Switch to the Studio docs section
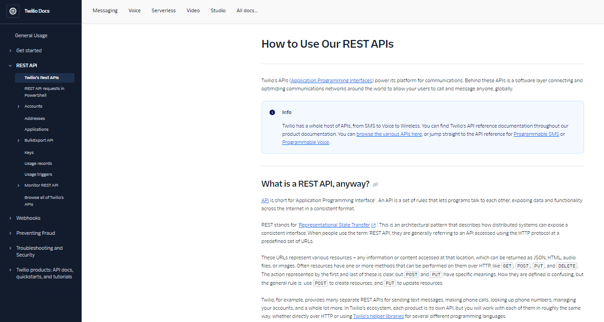Screen dimensions: 604x322 click(218, 10)
